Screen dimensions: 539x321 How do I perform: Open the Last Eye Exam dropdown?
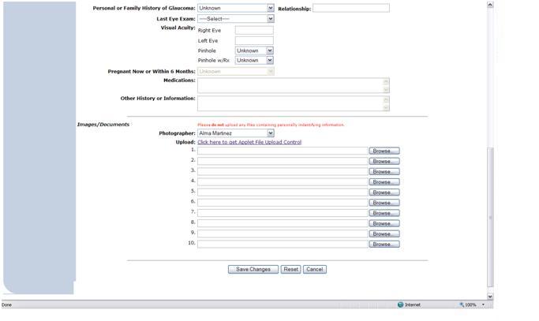coord(235,19)
